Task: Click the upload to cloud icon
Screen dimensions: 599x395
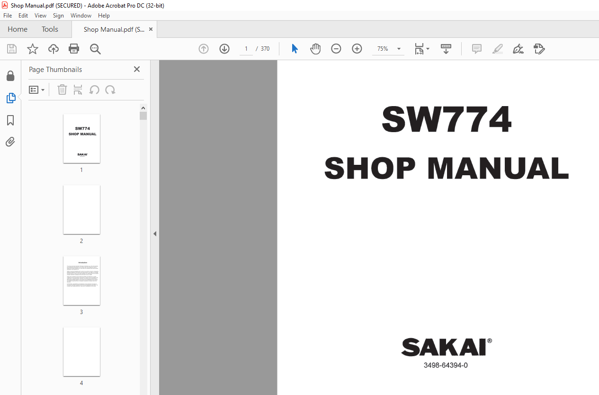Action: (x=54, y=49)
